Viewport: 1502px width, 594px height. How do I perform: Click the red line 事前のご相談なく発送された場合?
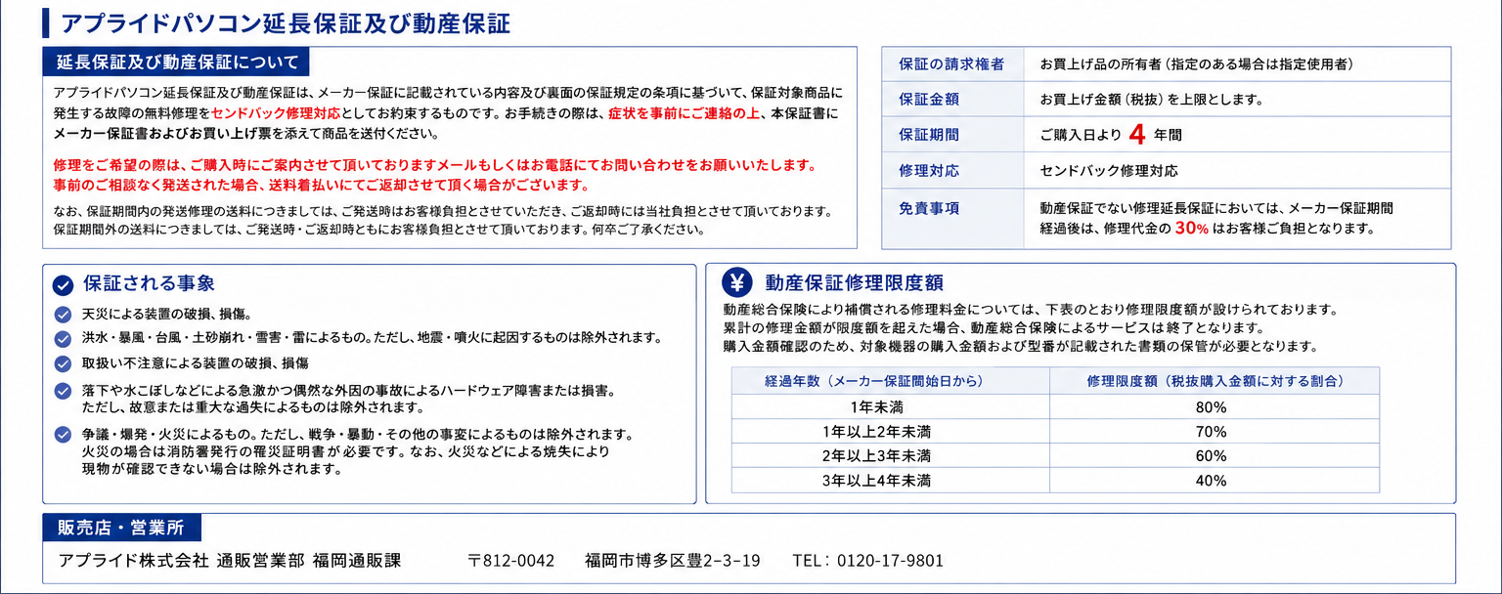[322, 185]
